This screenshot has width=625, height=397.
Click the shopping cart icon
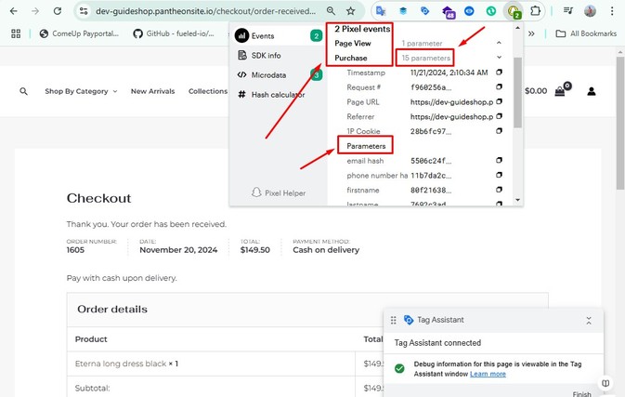click(x=560, y=91)
